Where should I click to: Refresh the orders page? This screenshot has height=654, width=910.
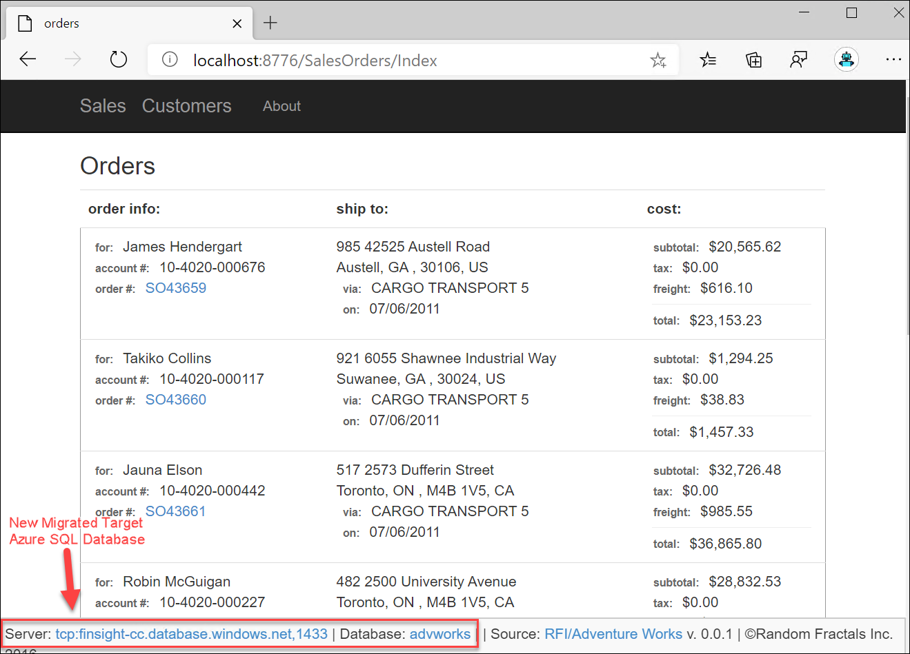tap(118, 59)
